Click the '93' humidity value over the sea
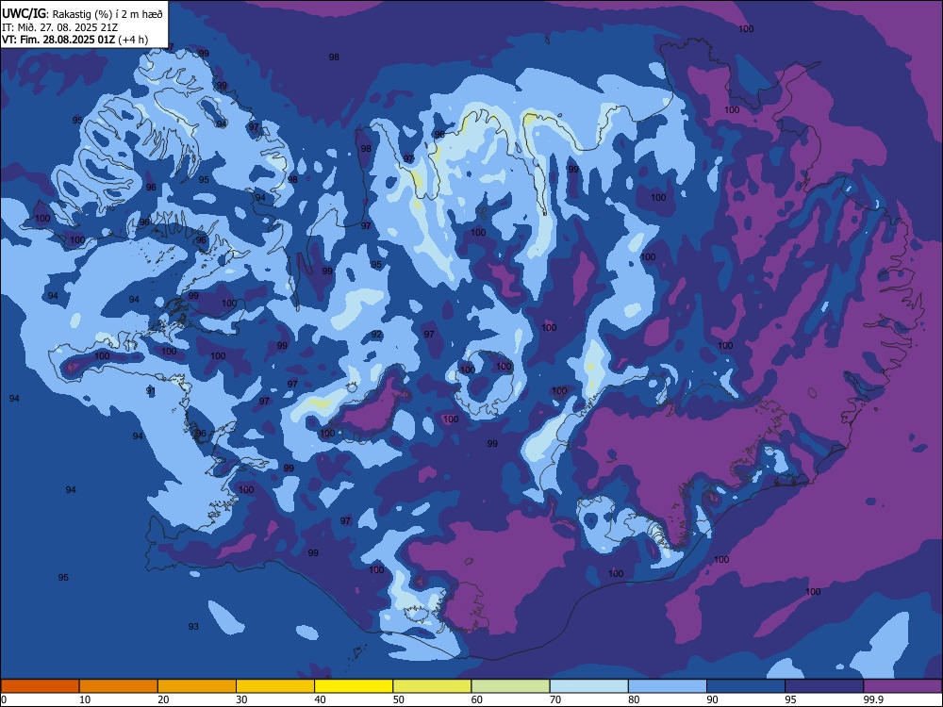 point(193,627)
